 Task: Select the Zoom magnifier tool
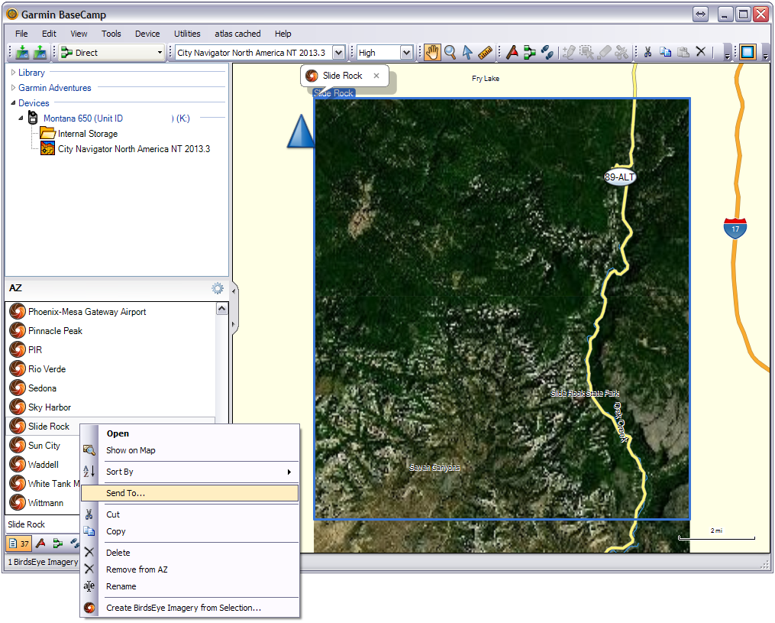click(450, 53)
